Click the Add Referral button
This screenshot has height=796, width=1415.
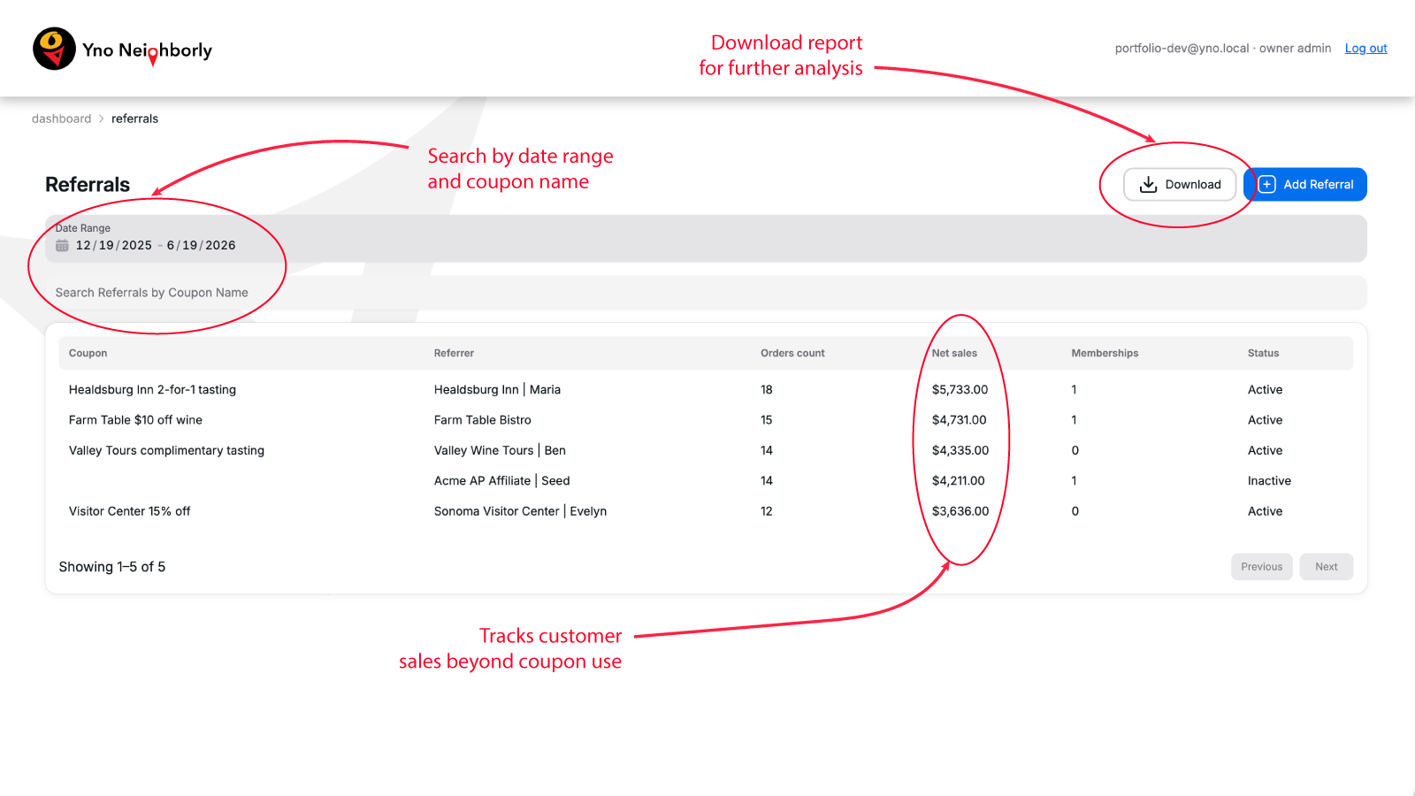pos(1305,184)
